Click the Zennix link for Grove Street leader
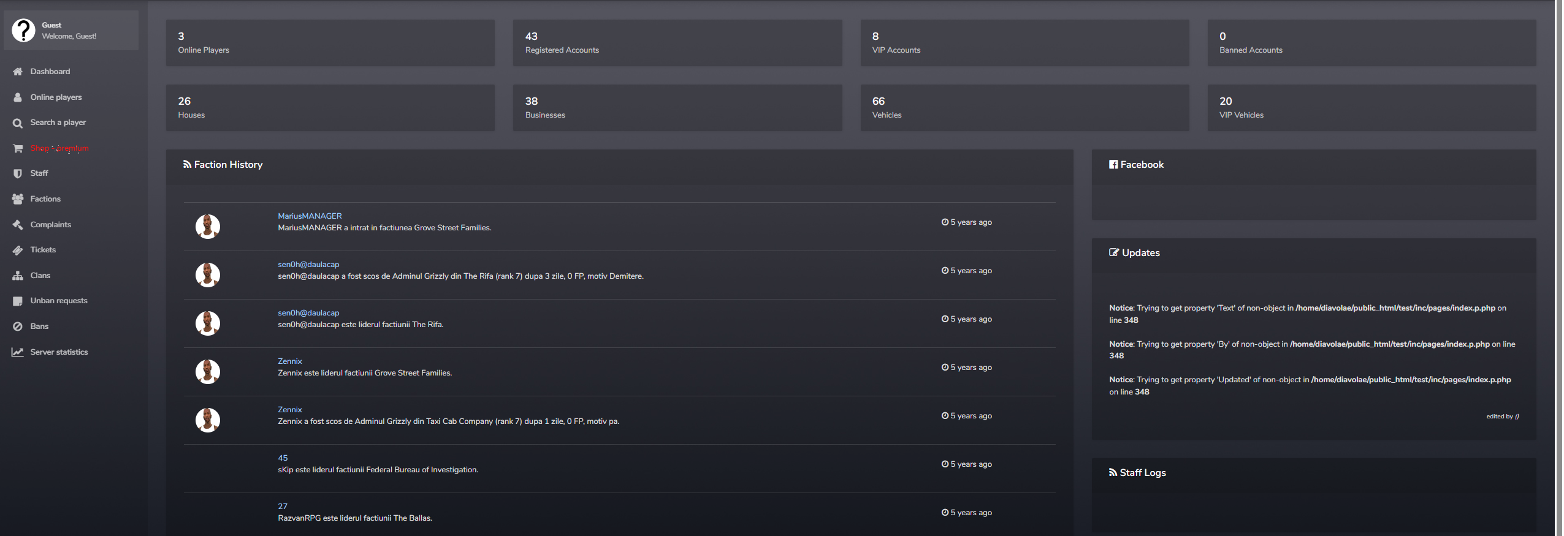 tap(290, 361)
